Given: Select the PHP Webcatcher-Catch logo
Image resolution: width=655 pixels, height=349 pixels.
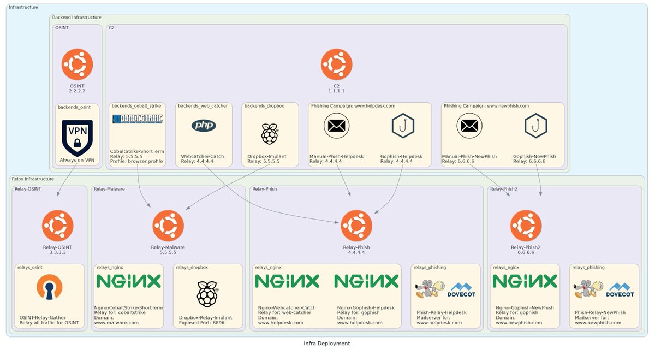Looking at the screenshot, I should 204,126.
